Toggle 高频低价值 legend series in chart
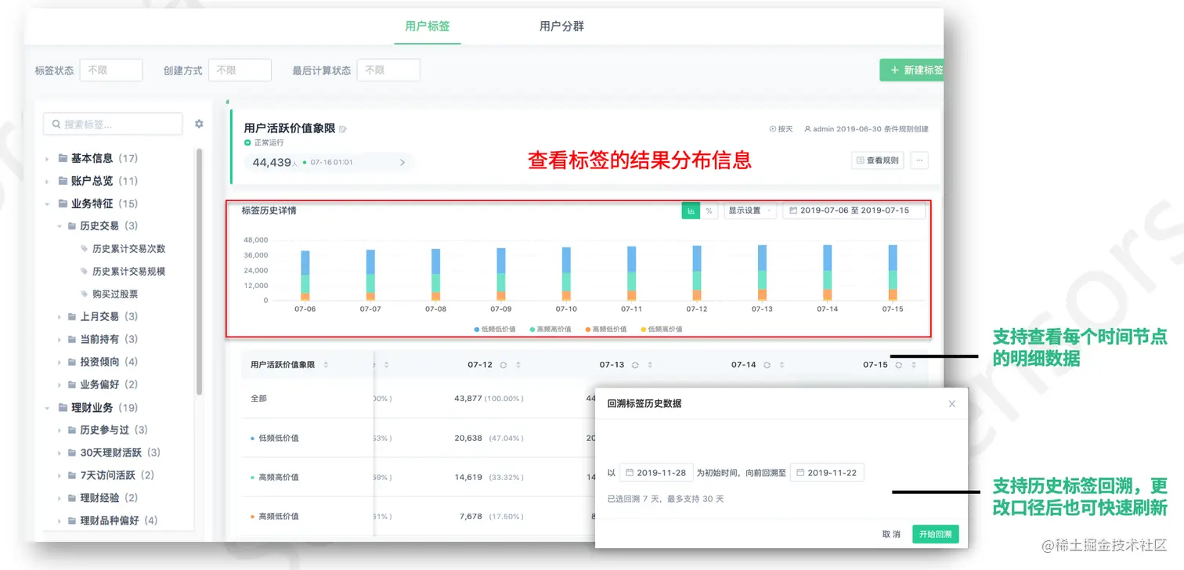1184x570 pixels. [605, 330]
